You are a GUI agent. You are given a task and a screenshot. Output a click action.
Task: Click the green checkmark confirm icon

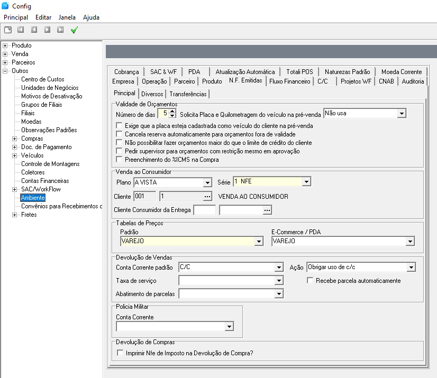coord(74,30)
